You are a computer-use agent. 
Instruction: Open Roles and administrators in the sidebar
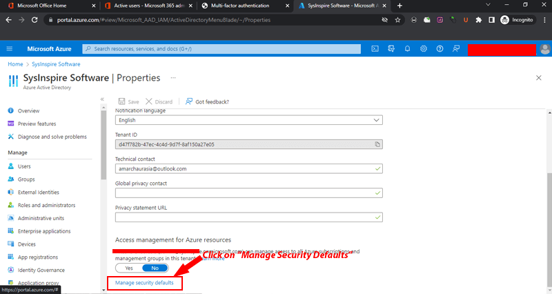pos(46,205)
